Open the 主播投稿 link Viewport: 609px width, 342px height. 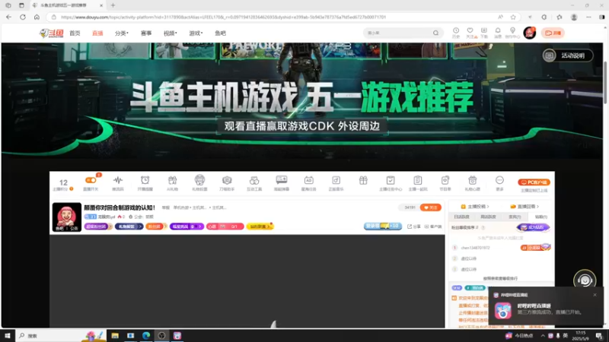click(x=474, y=207)
